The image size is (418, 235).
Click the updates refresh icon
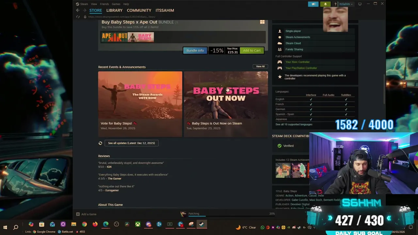pos(100,143)
